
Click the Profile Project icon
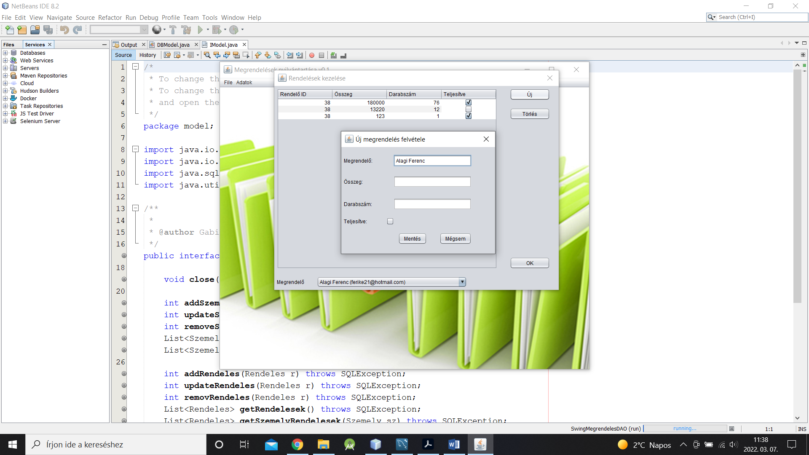[x=234, y=29]
